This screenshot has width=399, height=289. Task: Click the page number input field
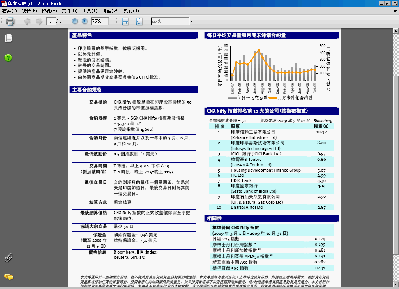tap(51, 21)
